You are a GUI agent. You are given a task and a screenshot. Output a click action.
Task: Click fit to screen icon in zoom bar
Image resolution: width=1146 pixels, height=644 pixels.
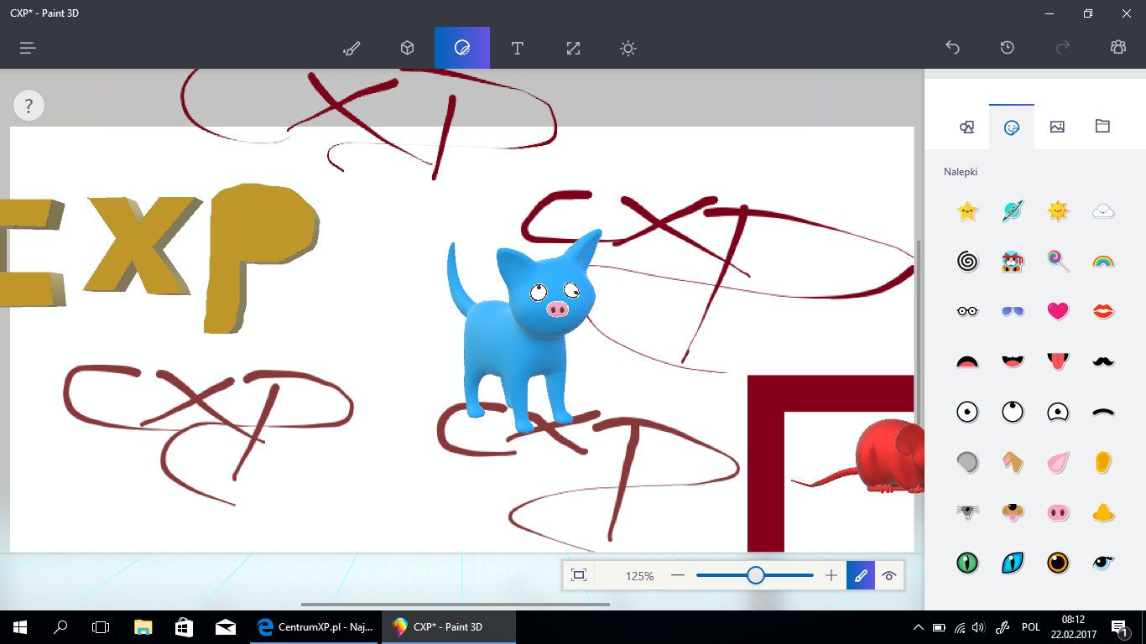click(578, 575)
